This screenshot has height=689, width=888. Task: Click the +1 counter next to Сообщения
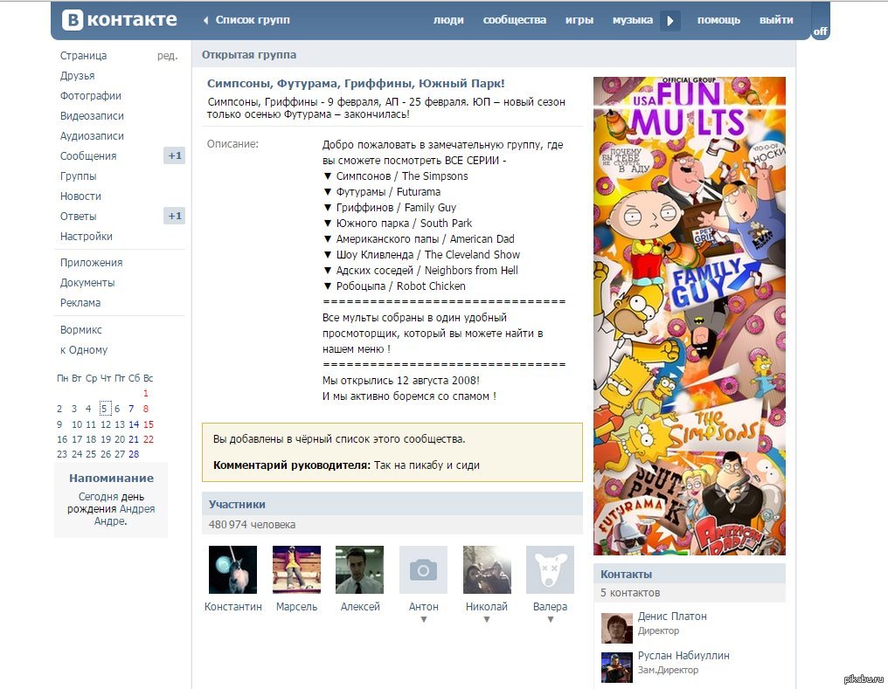174,156
